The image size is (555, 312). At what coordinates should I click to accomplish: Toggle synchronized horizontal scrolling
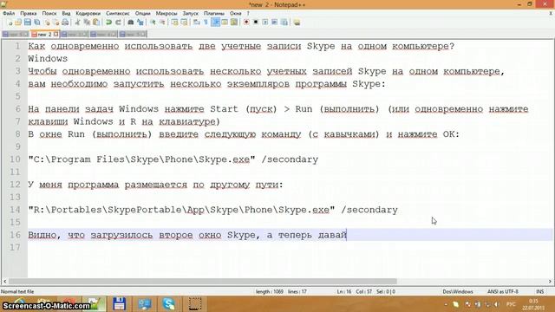point(184,23)
